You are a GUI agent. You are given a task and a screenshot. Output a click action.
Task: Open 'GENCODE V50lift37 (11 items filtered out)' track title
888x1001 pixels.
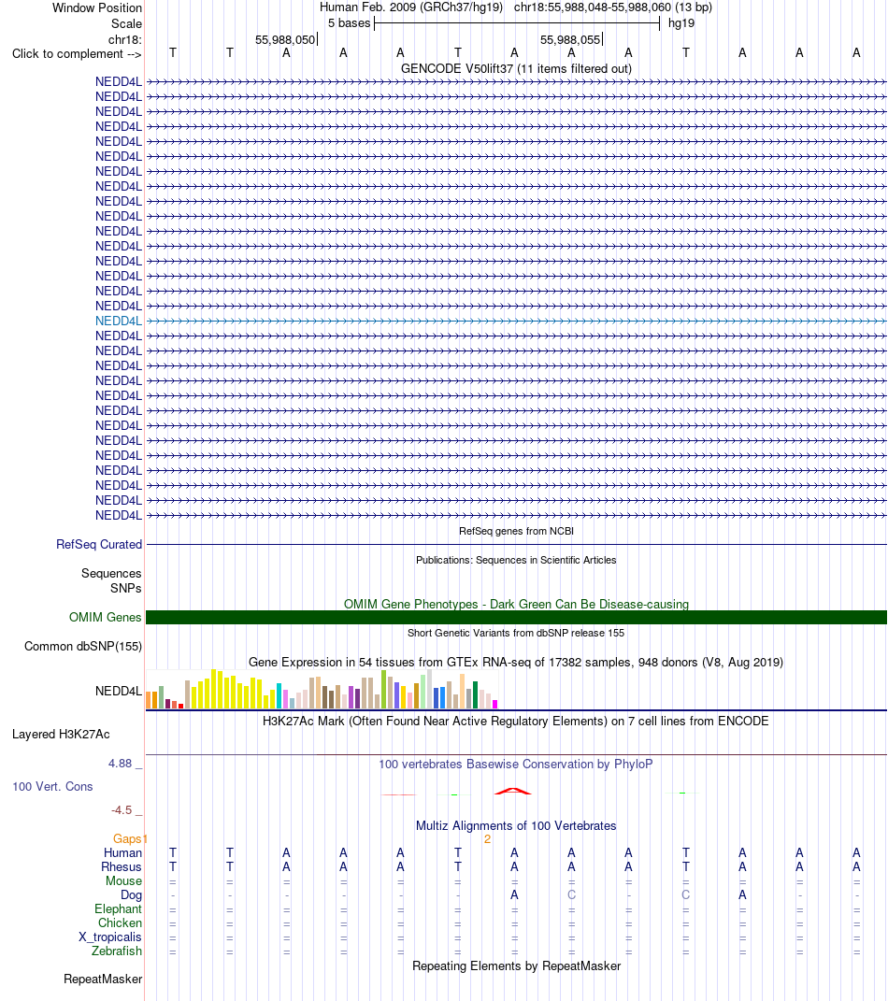tap(517, 68)
